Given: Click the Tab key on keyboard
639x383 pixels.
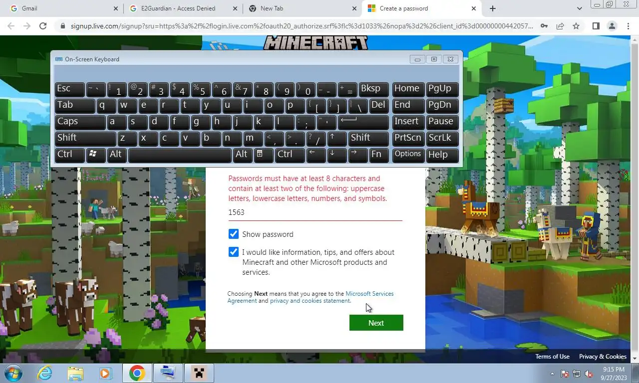Looking at the screenshot, I should pyautogui.click(x=75, y=105).
